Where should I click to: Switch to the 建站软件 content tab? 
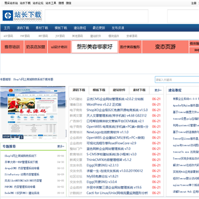pyautogui.click(x=119, y=90)
